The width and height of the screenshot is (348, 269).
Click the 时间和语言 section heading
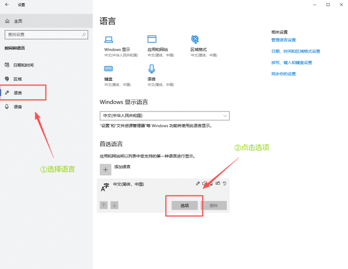pos(15,48)
